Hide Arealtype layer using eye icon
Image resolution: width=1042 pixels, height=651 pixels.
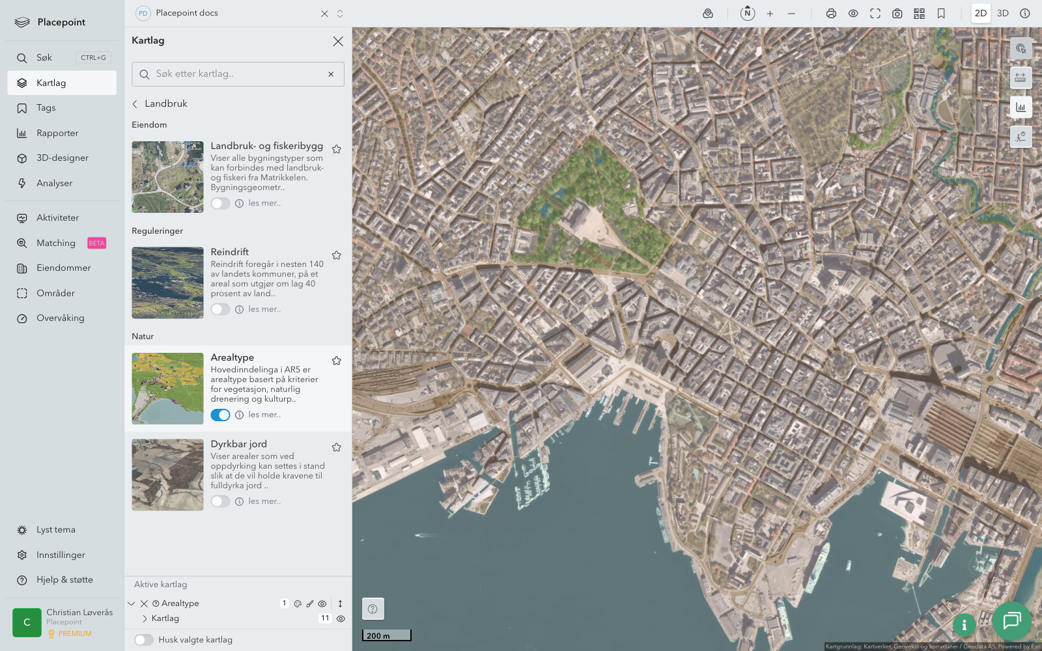coord(322,603)
